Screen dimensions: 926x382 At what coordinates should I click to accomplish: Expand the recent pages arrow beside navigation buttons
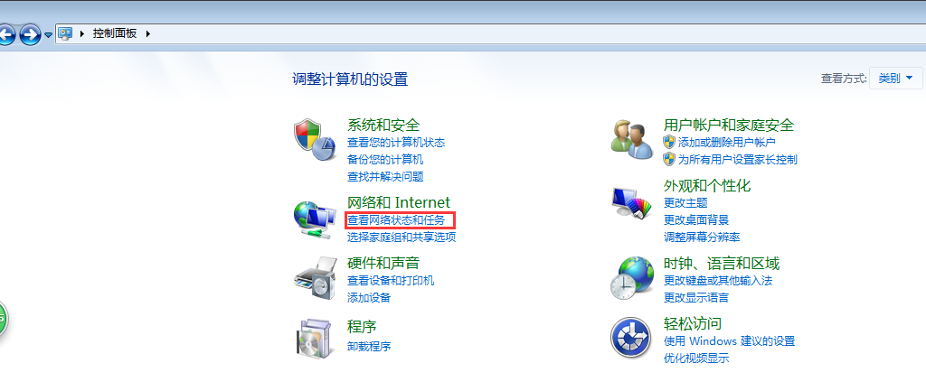(x=48, y=35)
